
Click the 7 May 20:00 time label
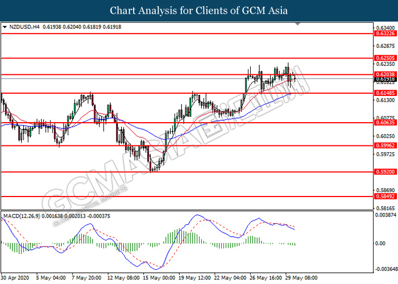(x=86, y=278)
